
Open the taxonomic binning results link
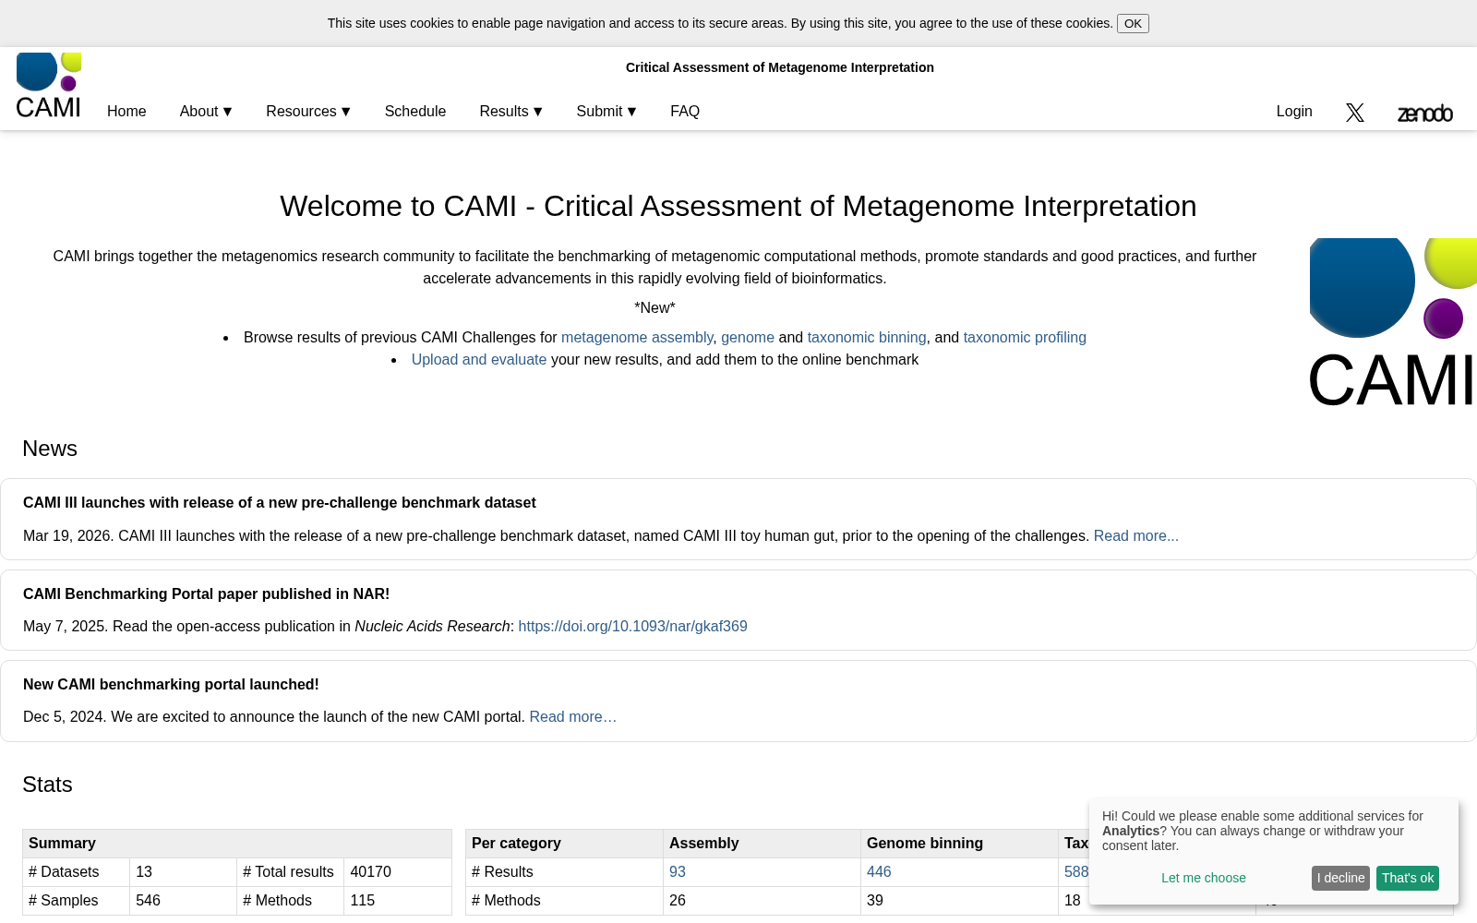click(x=867, y=338)
